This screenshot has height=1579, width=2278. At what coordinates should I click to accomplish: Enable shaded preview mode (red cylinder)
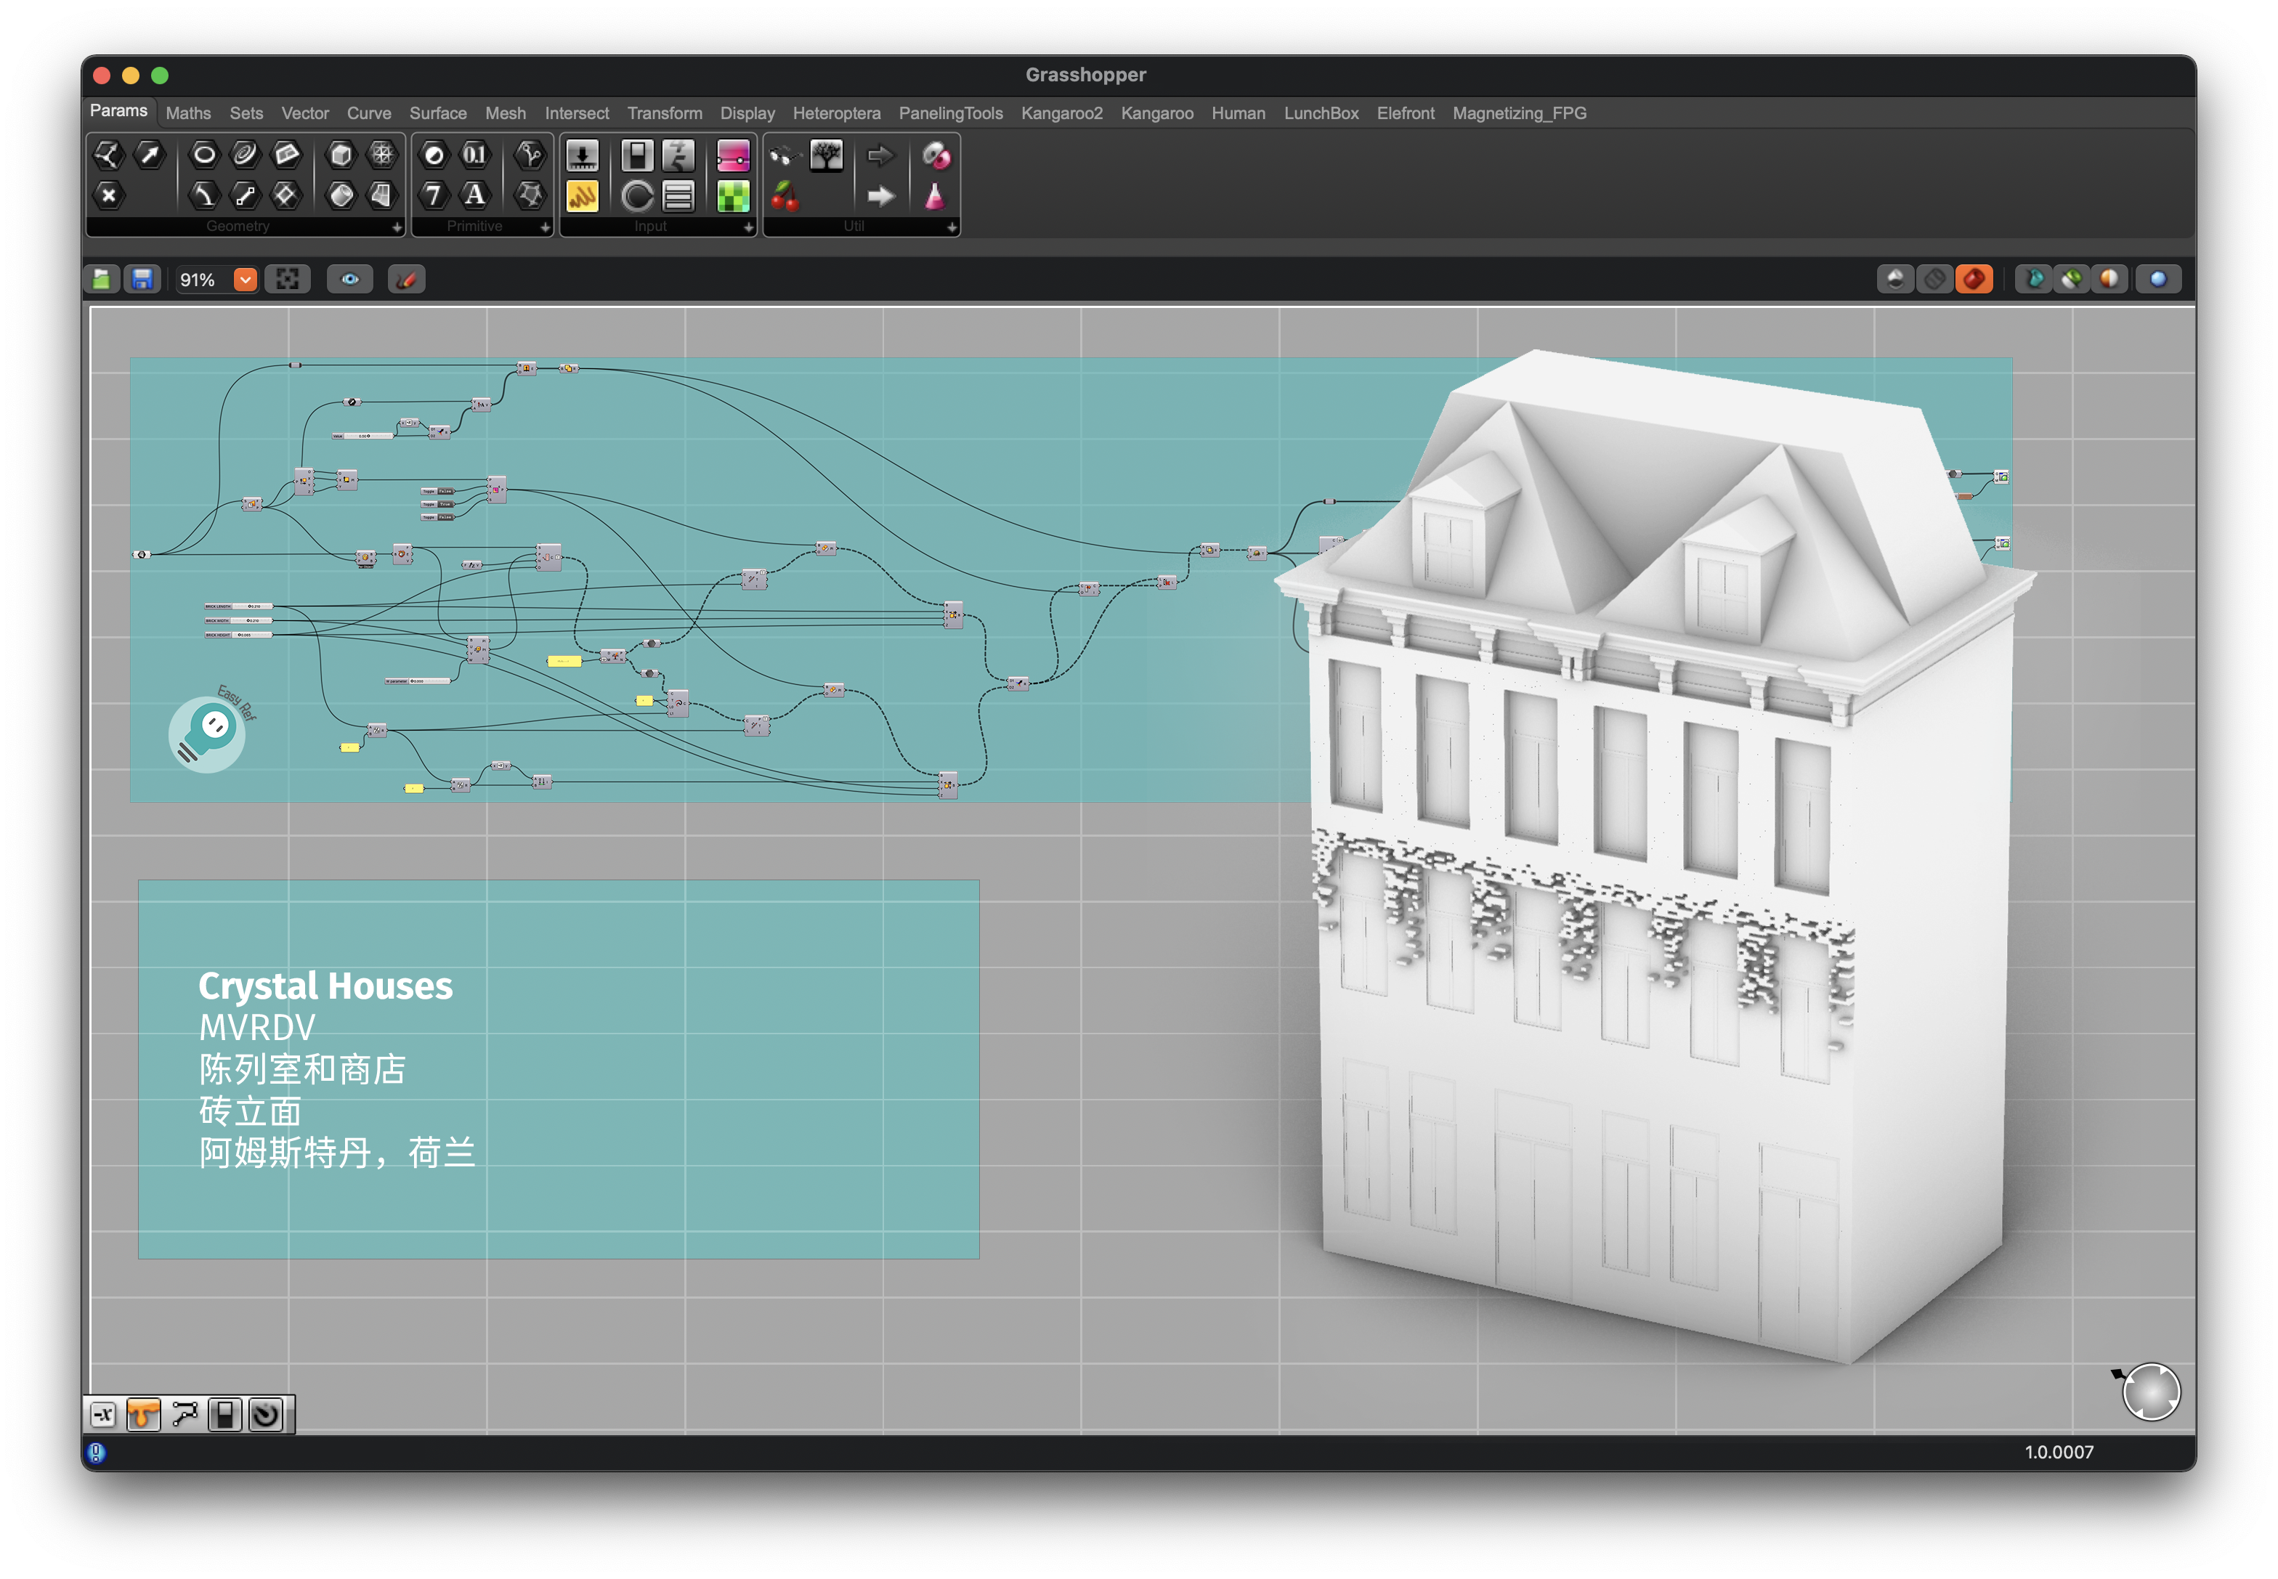pos(1973,280)
